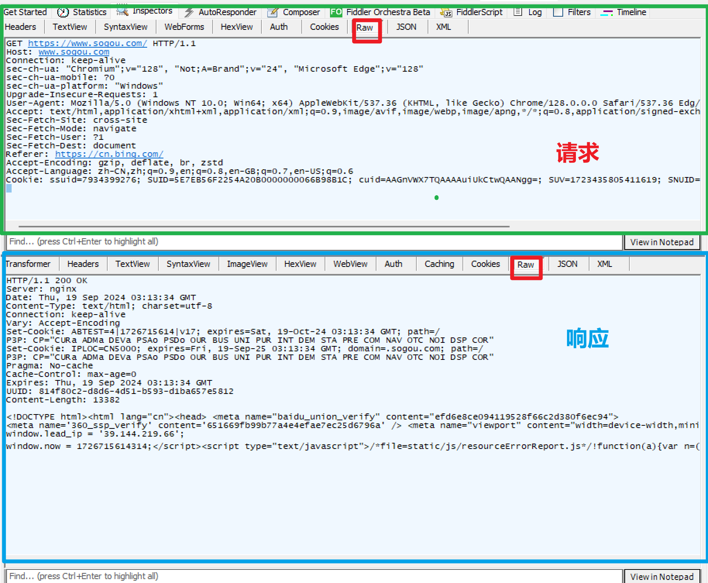Open the response Caching tab
Image resolution: width=708 pixels, height=583 pixels.
pos(439,264)
